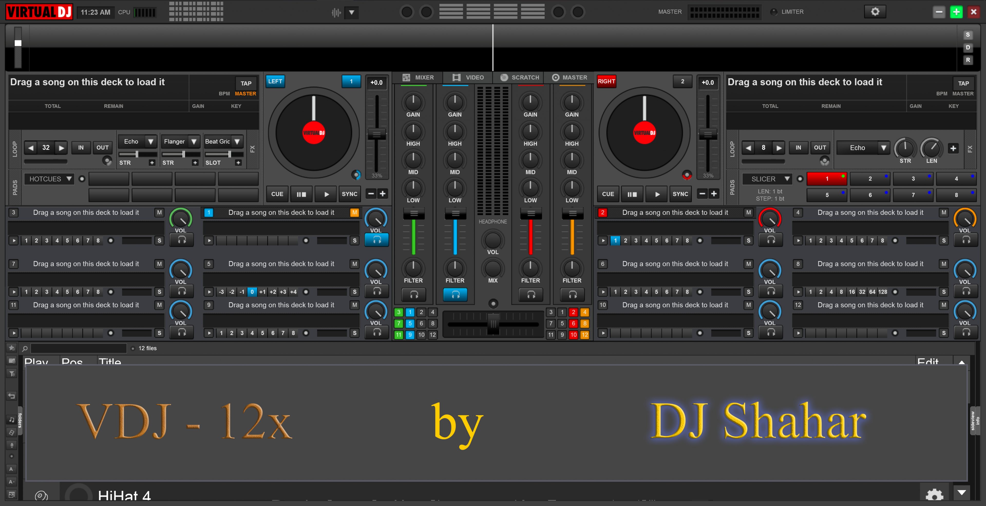Screen dimensions: 986x506
Task: Click slicer pad 1 on right deck
Action: point(827,179)
